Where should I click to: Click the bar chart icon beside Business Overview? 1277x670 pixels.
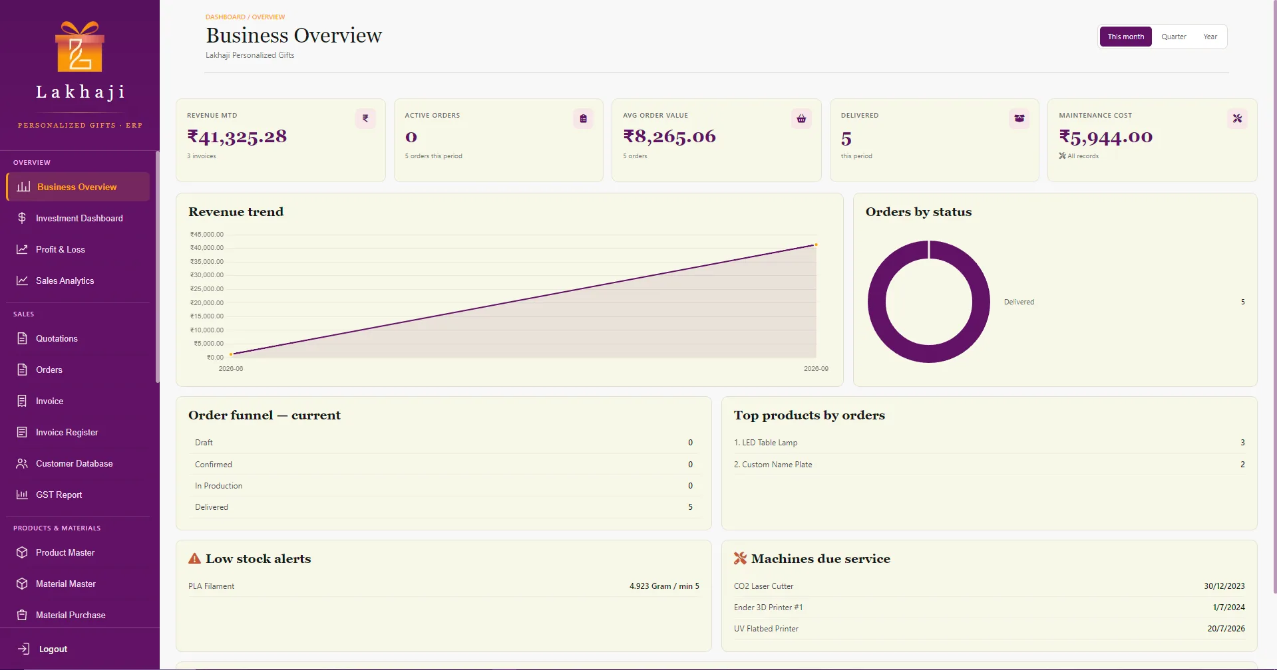coord(23,187)
